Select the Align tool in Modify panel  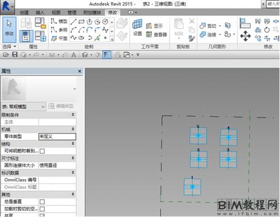(245, 23)
